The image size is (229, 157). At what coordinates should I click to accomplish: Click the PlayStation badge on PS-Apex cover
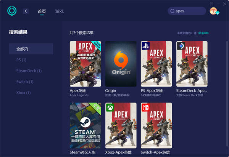pyautogui.click(x=145, y=46)
